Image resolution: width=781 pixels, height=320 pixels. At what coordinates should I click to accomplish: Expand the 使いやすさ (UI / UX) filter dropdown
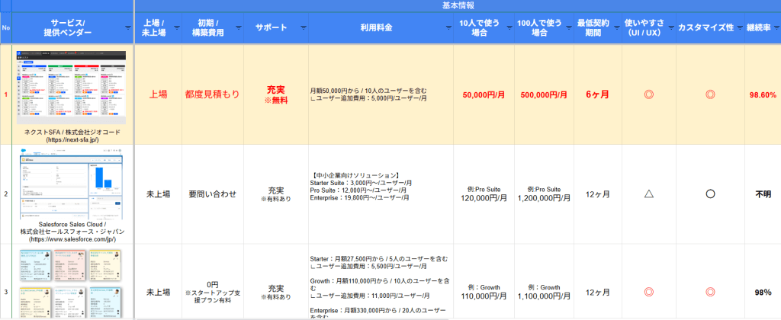point(669,28)
